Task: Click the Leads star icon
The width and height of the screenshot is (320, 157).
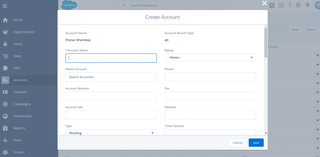Action: pyautogui.click(x=5, y=44)
